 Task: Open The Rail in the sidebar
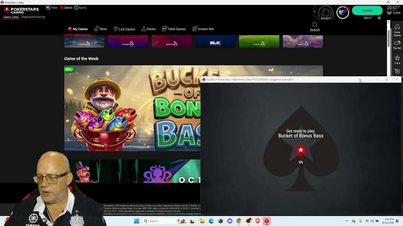pyautogui.click(x=397, y=45)
